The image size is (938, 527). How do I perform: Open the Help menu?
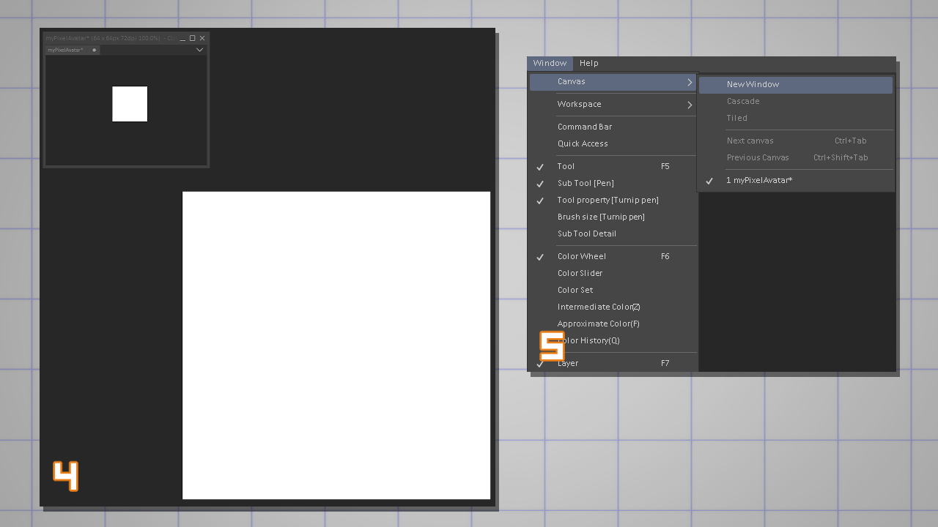(588, 63)
